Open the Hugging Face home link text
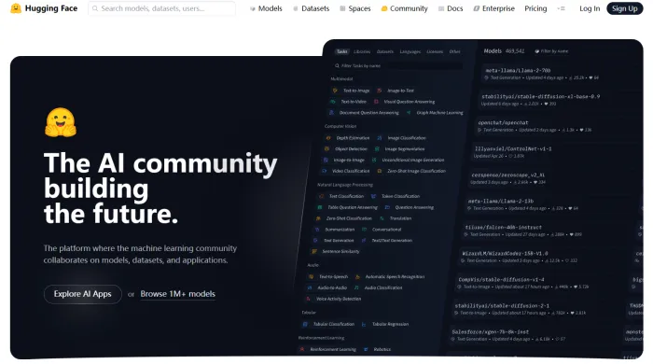The image size is (653, 364). 51,8
